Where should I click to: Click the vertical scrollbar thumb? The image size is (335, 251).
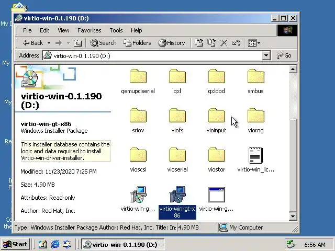tap(293, 164)
